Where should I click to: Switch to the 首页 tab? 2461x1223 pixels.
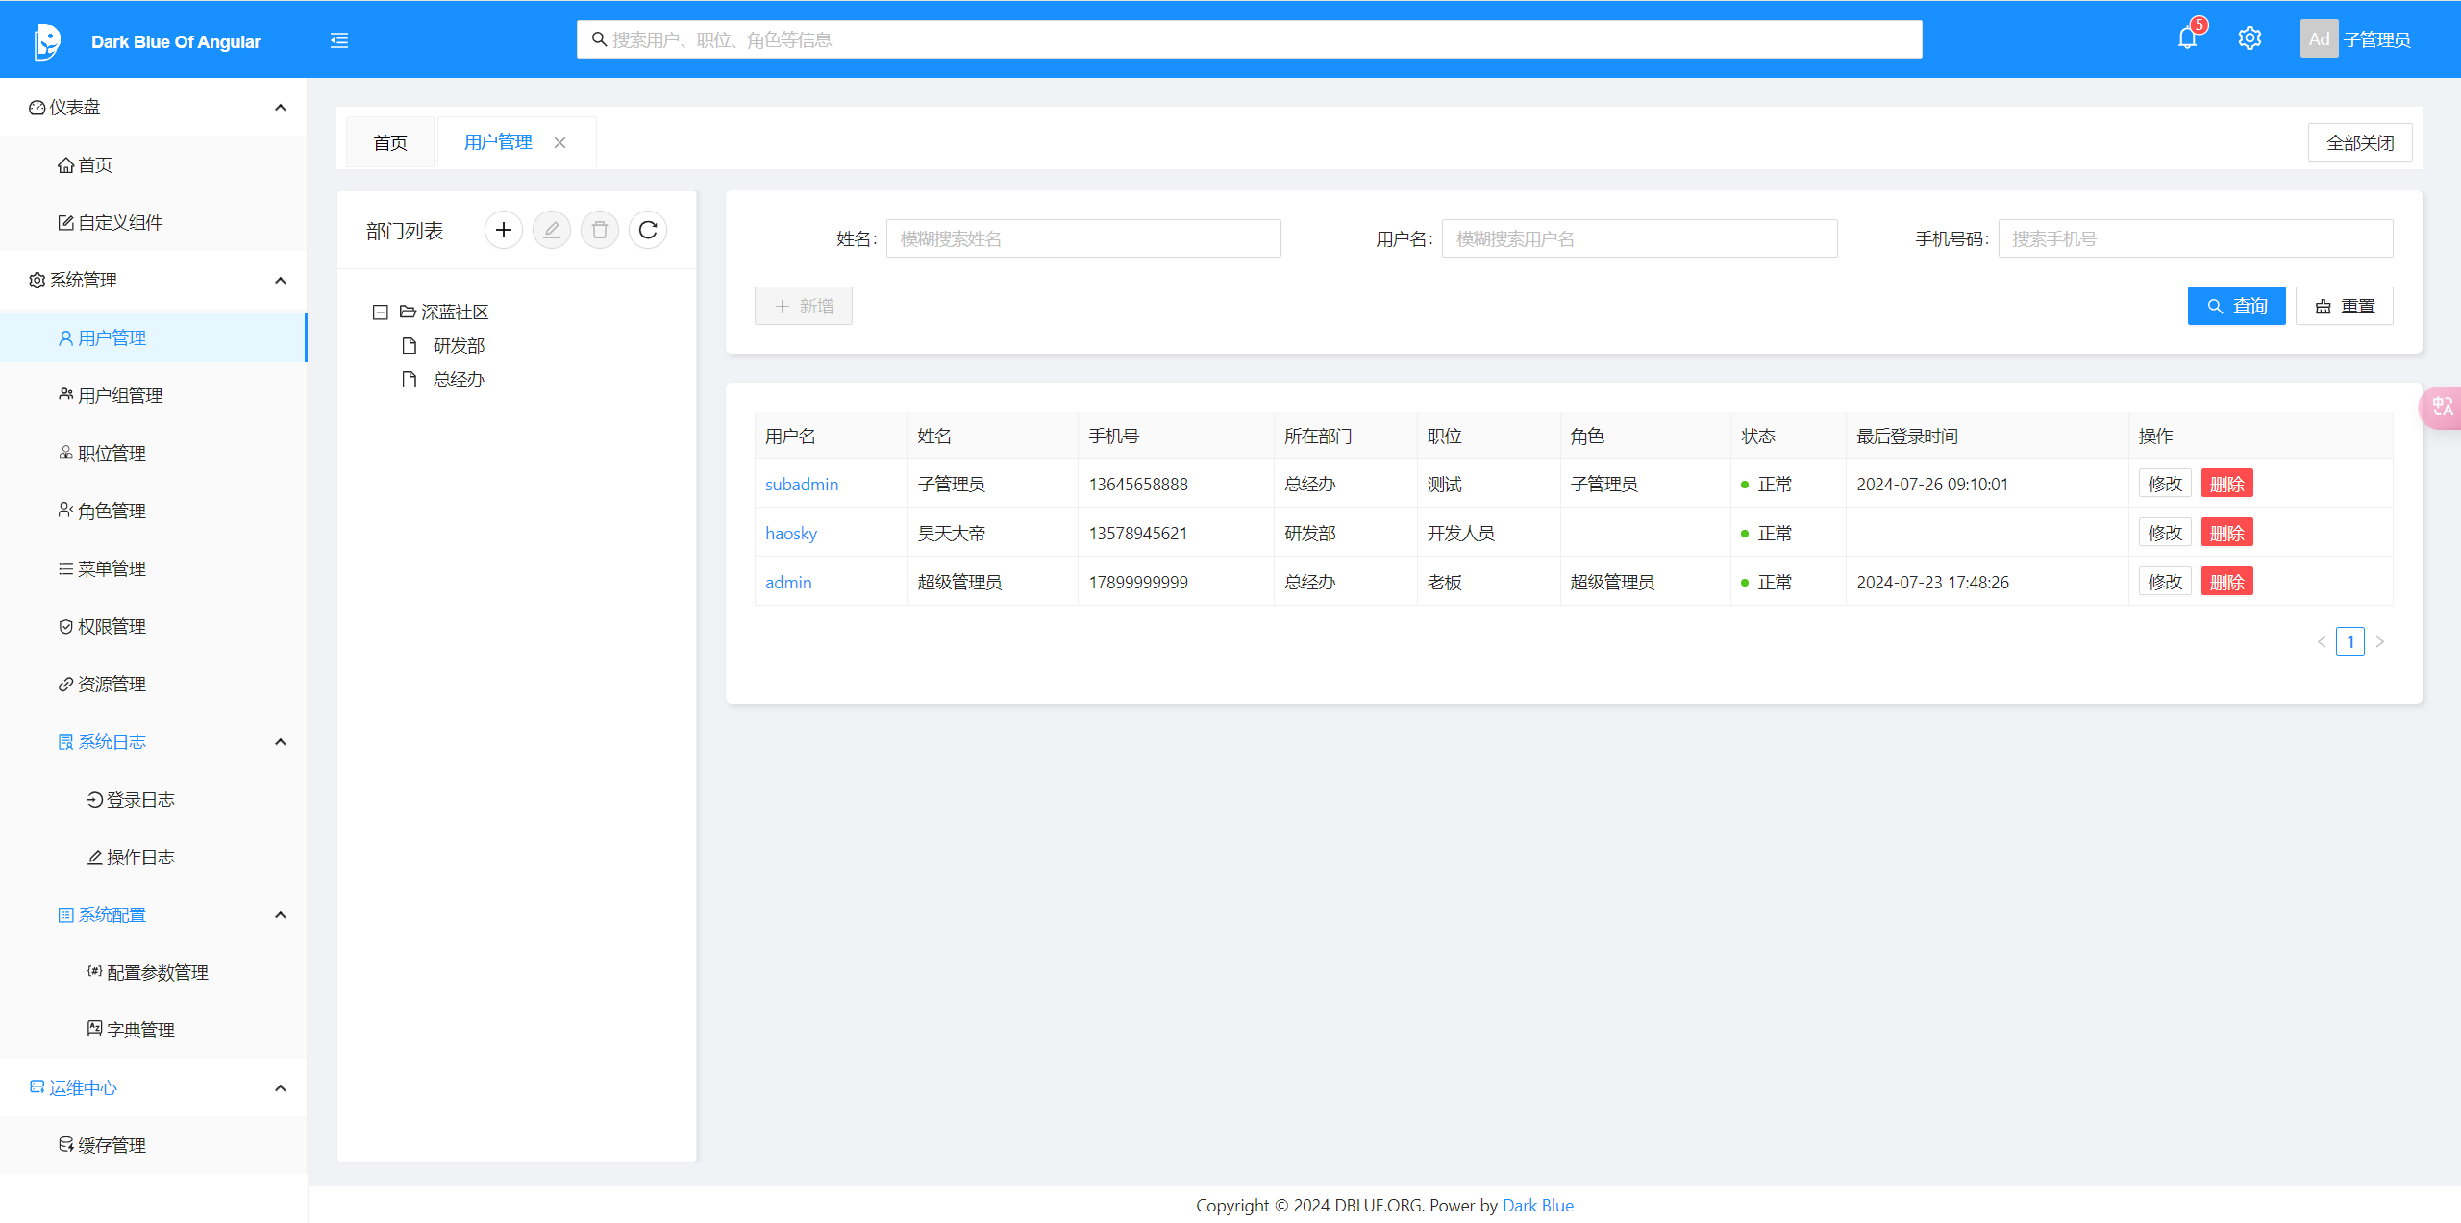390,142
